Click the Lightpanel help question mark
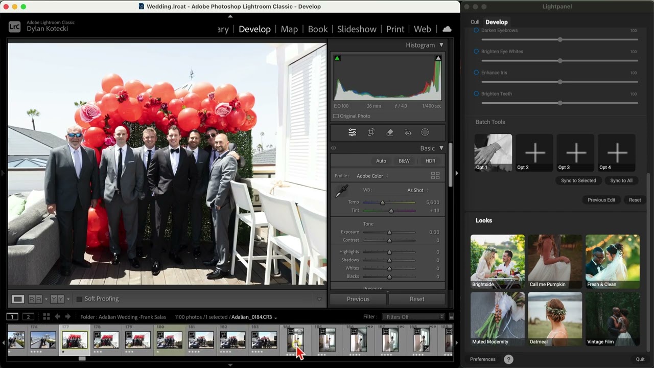Screen dimensions: 654x368 [508, 359]
